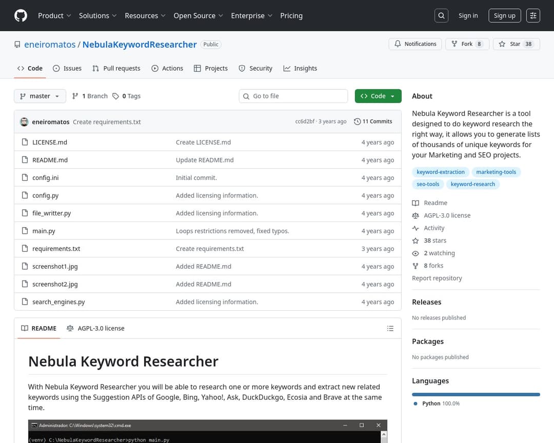The image size is (554, 443).
Task: Click Watching count for the repository
Action: coord(439,253)
